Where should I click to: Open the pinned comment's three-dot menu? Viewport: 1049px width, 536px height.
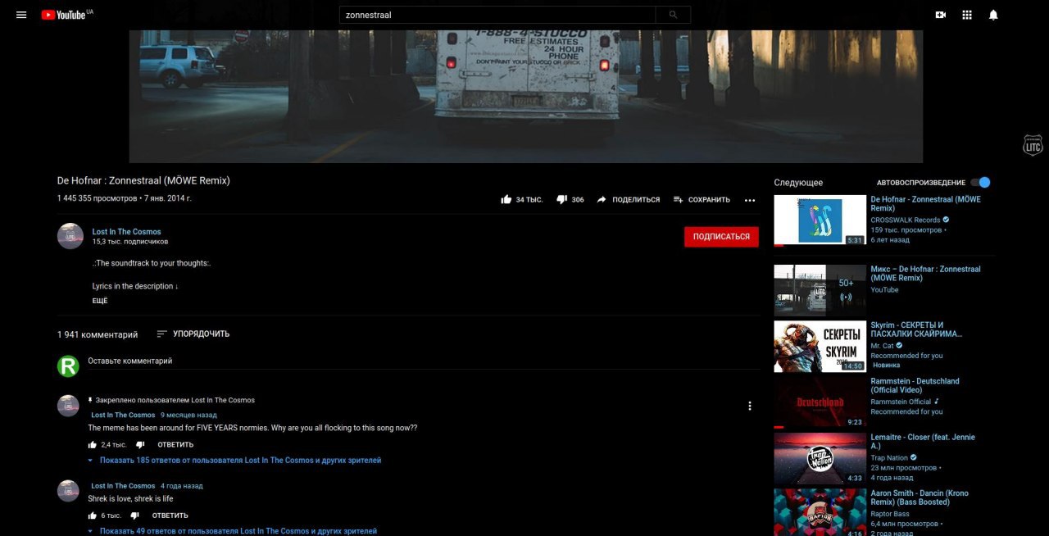pos(749,406)
